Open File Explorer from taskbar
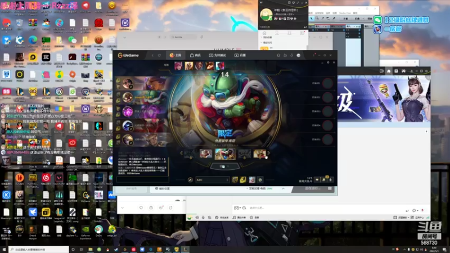The width and height of the screenshot is (450, 253). 91,250
